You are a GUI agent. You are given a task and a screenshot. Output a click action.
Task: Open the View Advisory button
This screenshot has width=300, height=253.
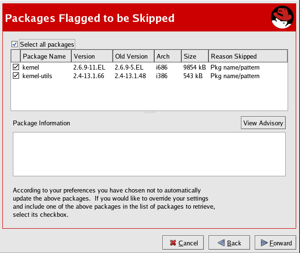(x=263, y=123)
